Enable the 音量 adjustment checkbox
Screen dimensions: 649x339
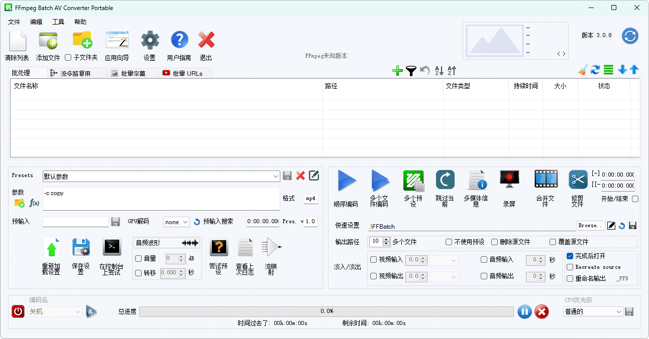point(138,259)
